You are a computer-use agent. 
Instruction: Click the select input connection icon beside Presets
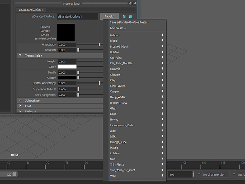124,16
